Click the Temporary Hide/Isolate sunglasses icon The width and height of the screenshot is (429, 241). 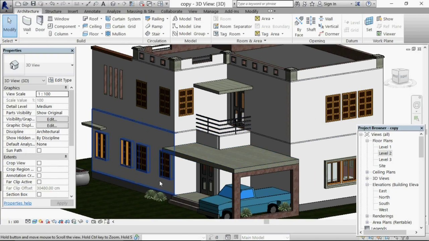80,222
